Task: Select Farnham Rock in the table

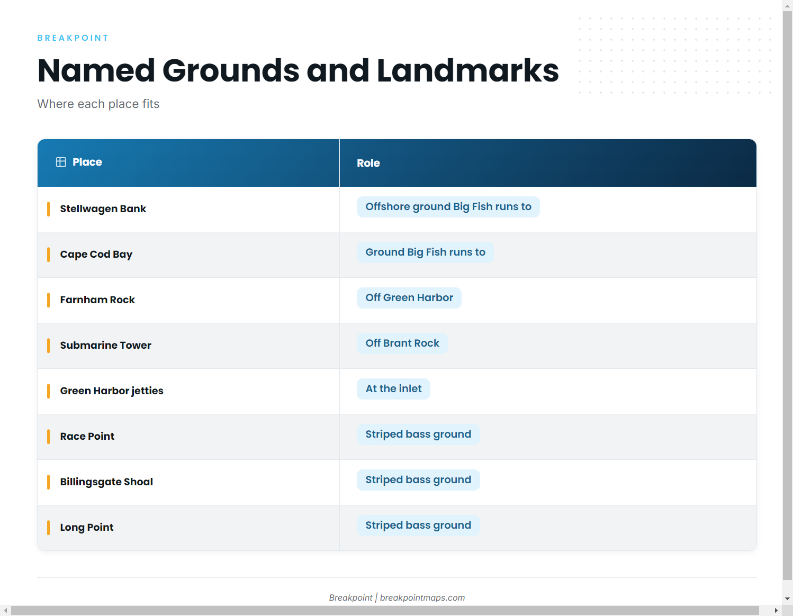Action: pyautogui.click(x=97, y=300)
